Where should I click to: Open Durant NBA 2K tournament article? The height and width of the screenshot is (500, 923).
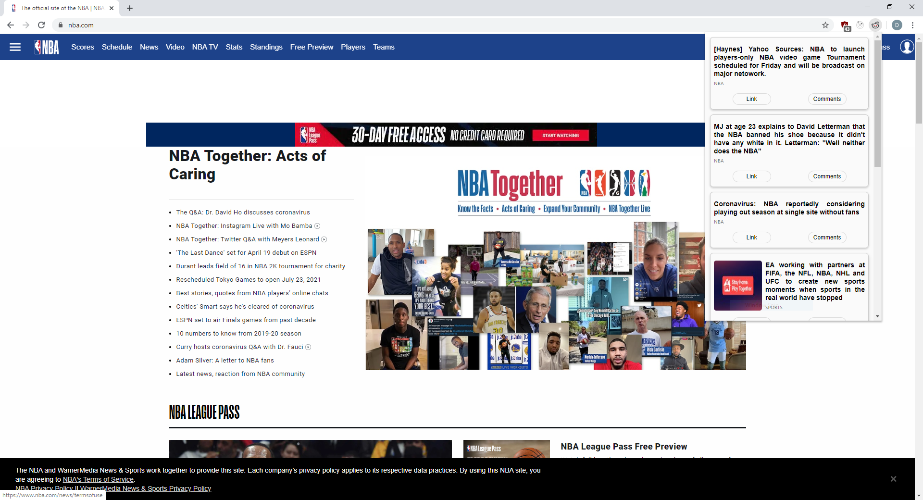[261, 266]
